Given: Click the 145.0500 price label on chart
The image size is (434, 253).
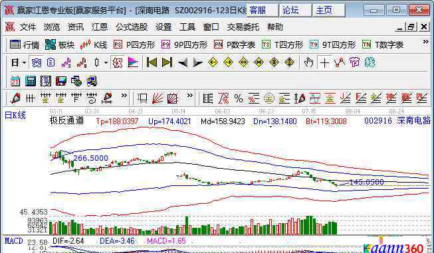Looking at the screenshot, I should 366,182.
